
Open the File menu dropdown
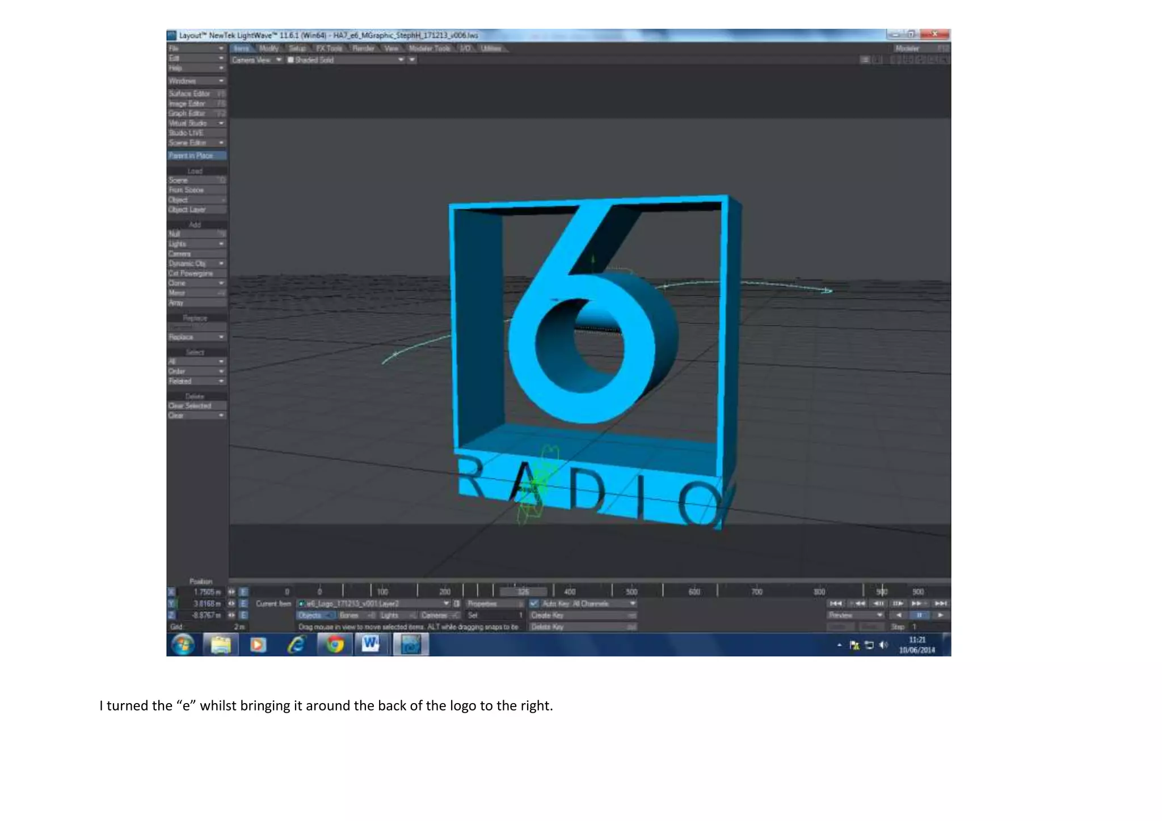pyautogui.click(x=196, y=49)
